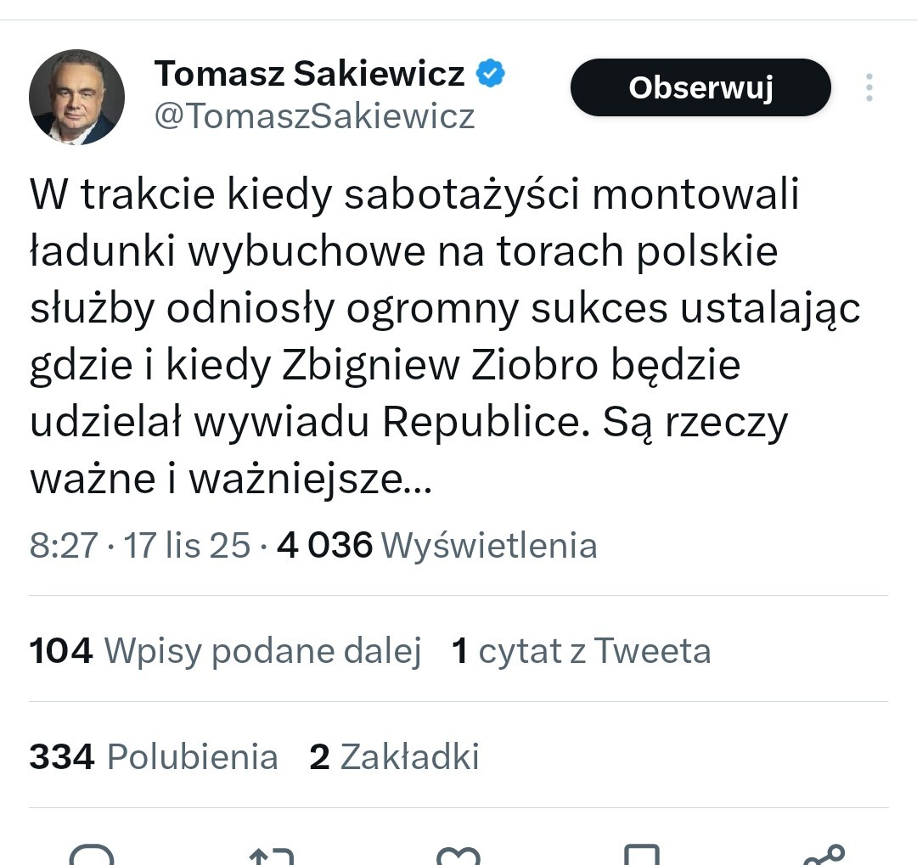Screen dimensions: 917x865
Task: View the 104 Wpisy podane dalej list
Action: pyautogui.click(x=225, y=651)
